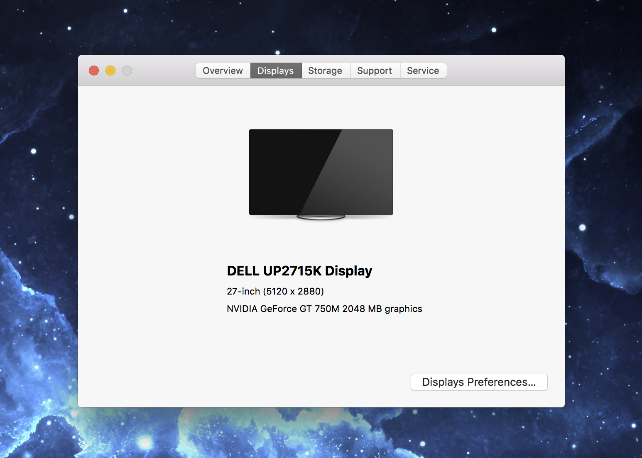This screenshot has height=458, width=642.
Task: Switch to the Overview tab
Action: 223,71
